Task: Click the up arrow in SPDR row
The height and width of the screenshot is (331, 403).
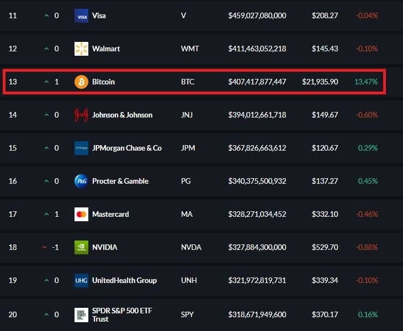Action: pyautogui.click(x=46, y=315)
